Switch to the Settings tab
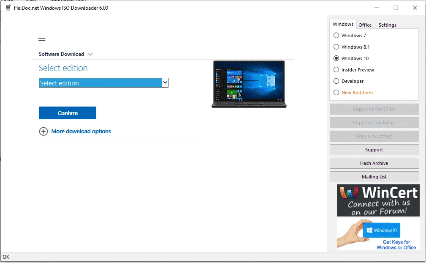 tap(387, 25)
